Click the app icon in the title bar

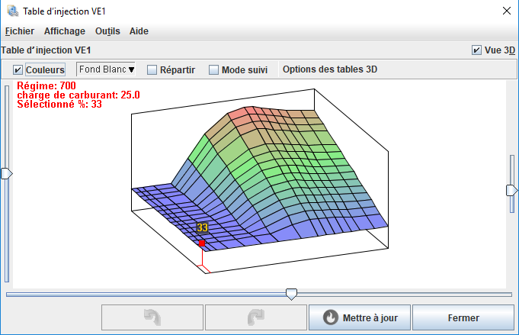[x=11, y=11]
